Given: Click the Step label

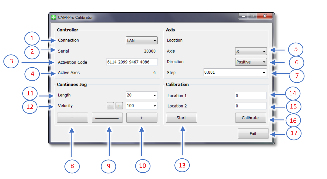Looking at the screenshot, I should coord(171,73).
